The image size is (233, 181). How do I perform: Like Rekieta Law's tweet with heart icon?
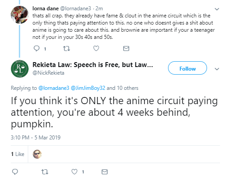pyautogui.click(x=74, y=172)
